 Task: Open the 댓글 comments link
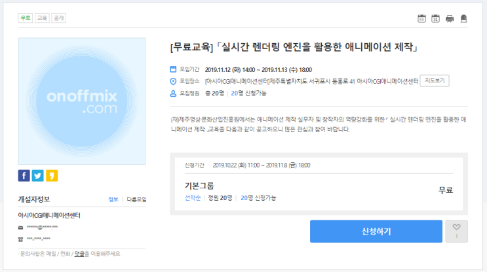coord(79,254)
